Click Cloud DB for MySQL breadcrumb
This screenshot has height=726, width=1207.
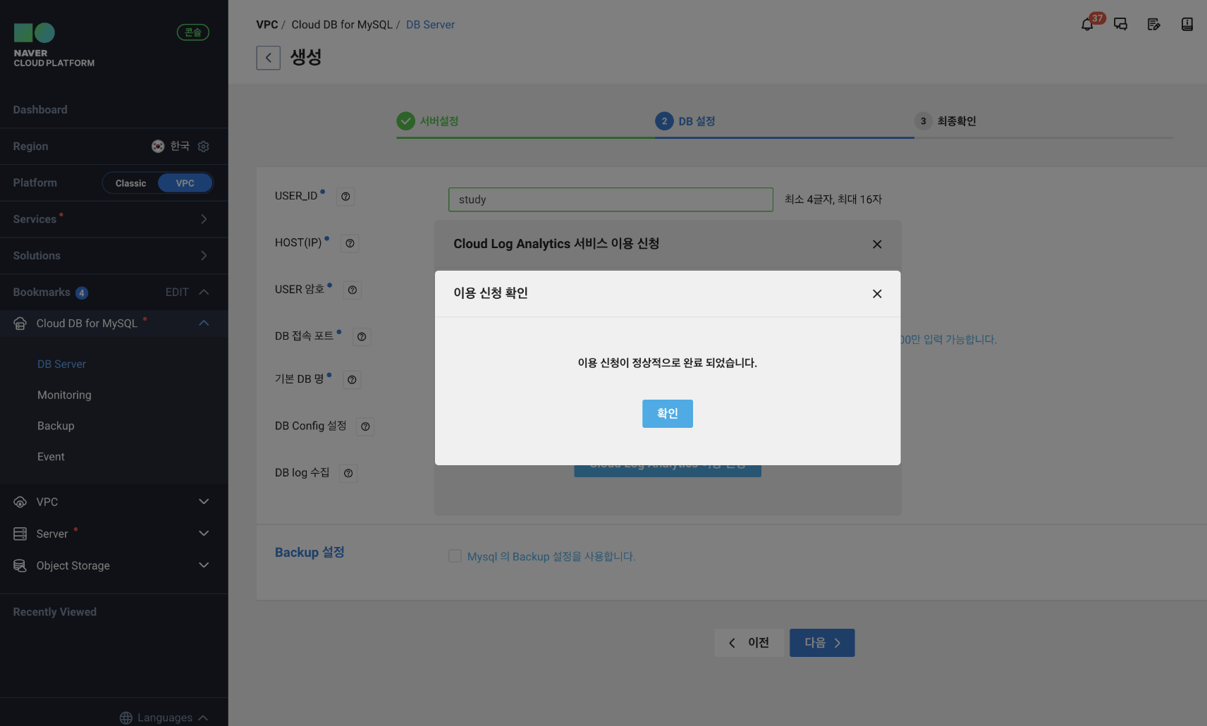coord(342,25)
